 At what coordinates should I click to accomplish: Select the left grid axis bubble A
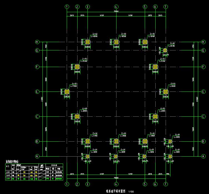pyautogui.click(x=37, y=156)
